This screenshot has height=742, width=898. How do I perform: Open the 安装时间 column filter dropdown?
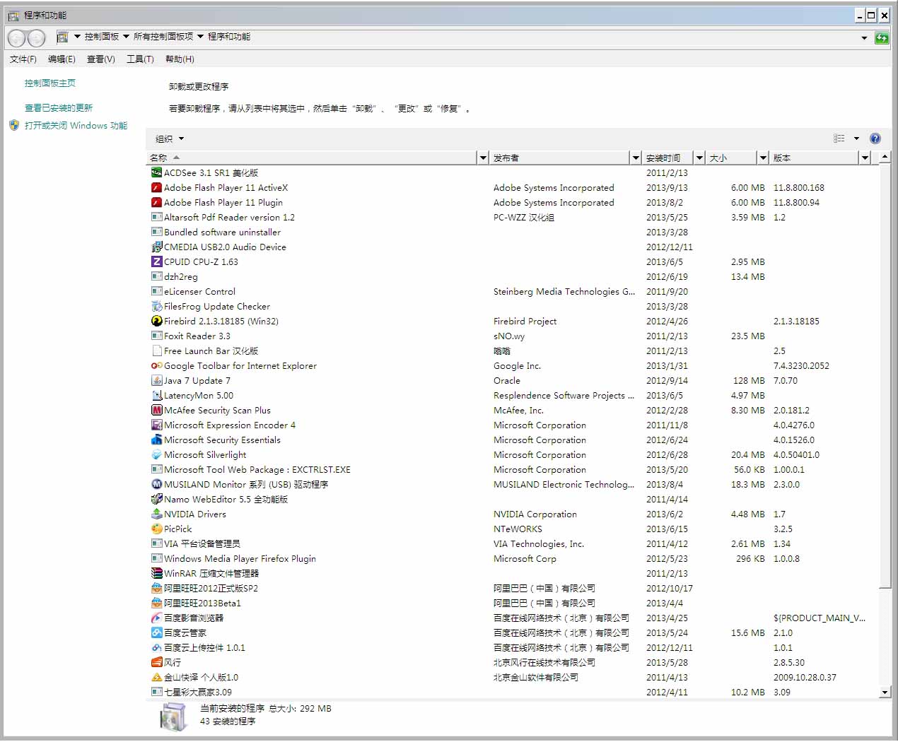click(699, 158)
